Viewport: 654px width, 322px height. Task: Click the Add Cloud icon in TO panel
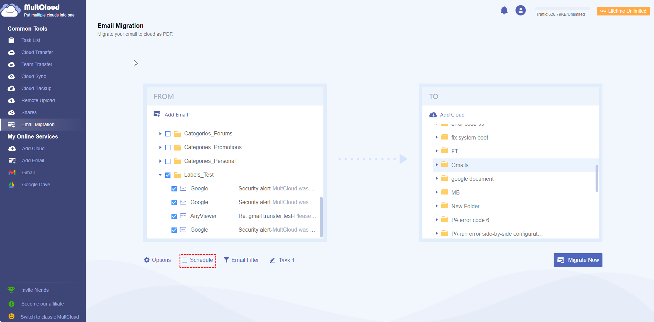[x=433, y=115]
